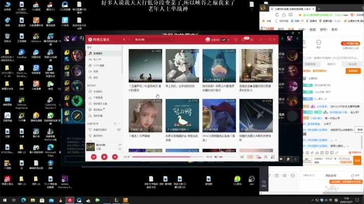Open the cozy room playlist cover
The height and width of the screenshot is (204, 364).
tap(256, 66)
